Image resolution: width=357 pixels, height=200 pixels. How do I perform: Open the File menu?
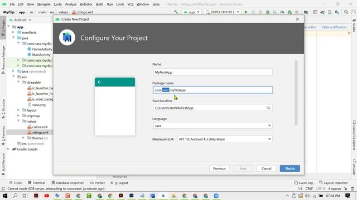[12, 4]
